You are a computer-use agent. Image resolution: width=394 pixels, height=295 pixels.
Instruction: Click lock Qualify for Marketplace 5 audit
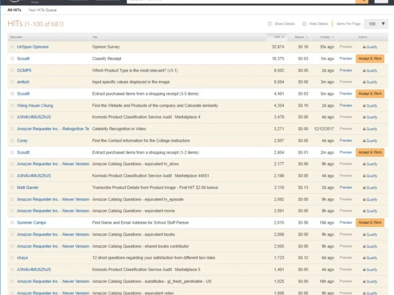[x=370, y=270]
